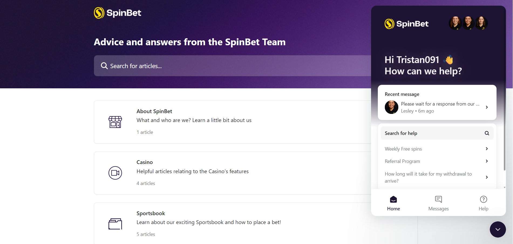The image size is (513, 244).
Task: Click the SpinBet logo inside chat widget
Action: tap(406, 24)
